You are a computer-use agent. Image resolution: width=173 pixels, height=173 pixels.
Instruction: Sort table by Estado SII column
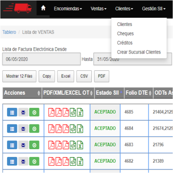click(109, 93)
